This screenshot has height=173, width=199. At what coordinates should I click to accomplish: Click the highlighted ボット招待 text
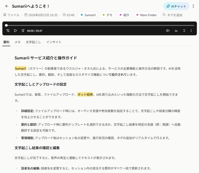85,95
